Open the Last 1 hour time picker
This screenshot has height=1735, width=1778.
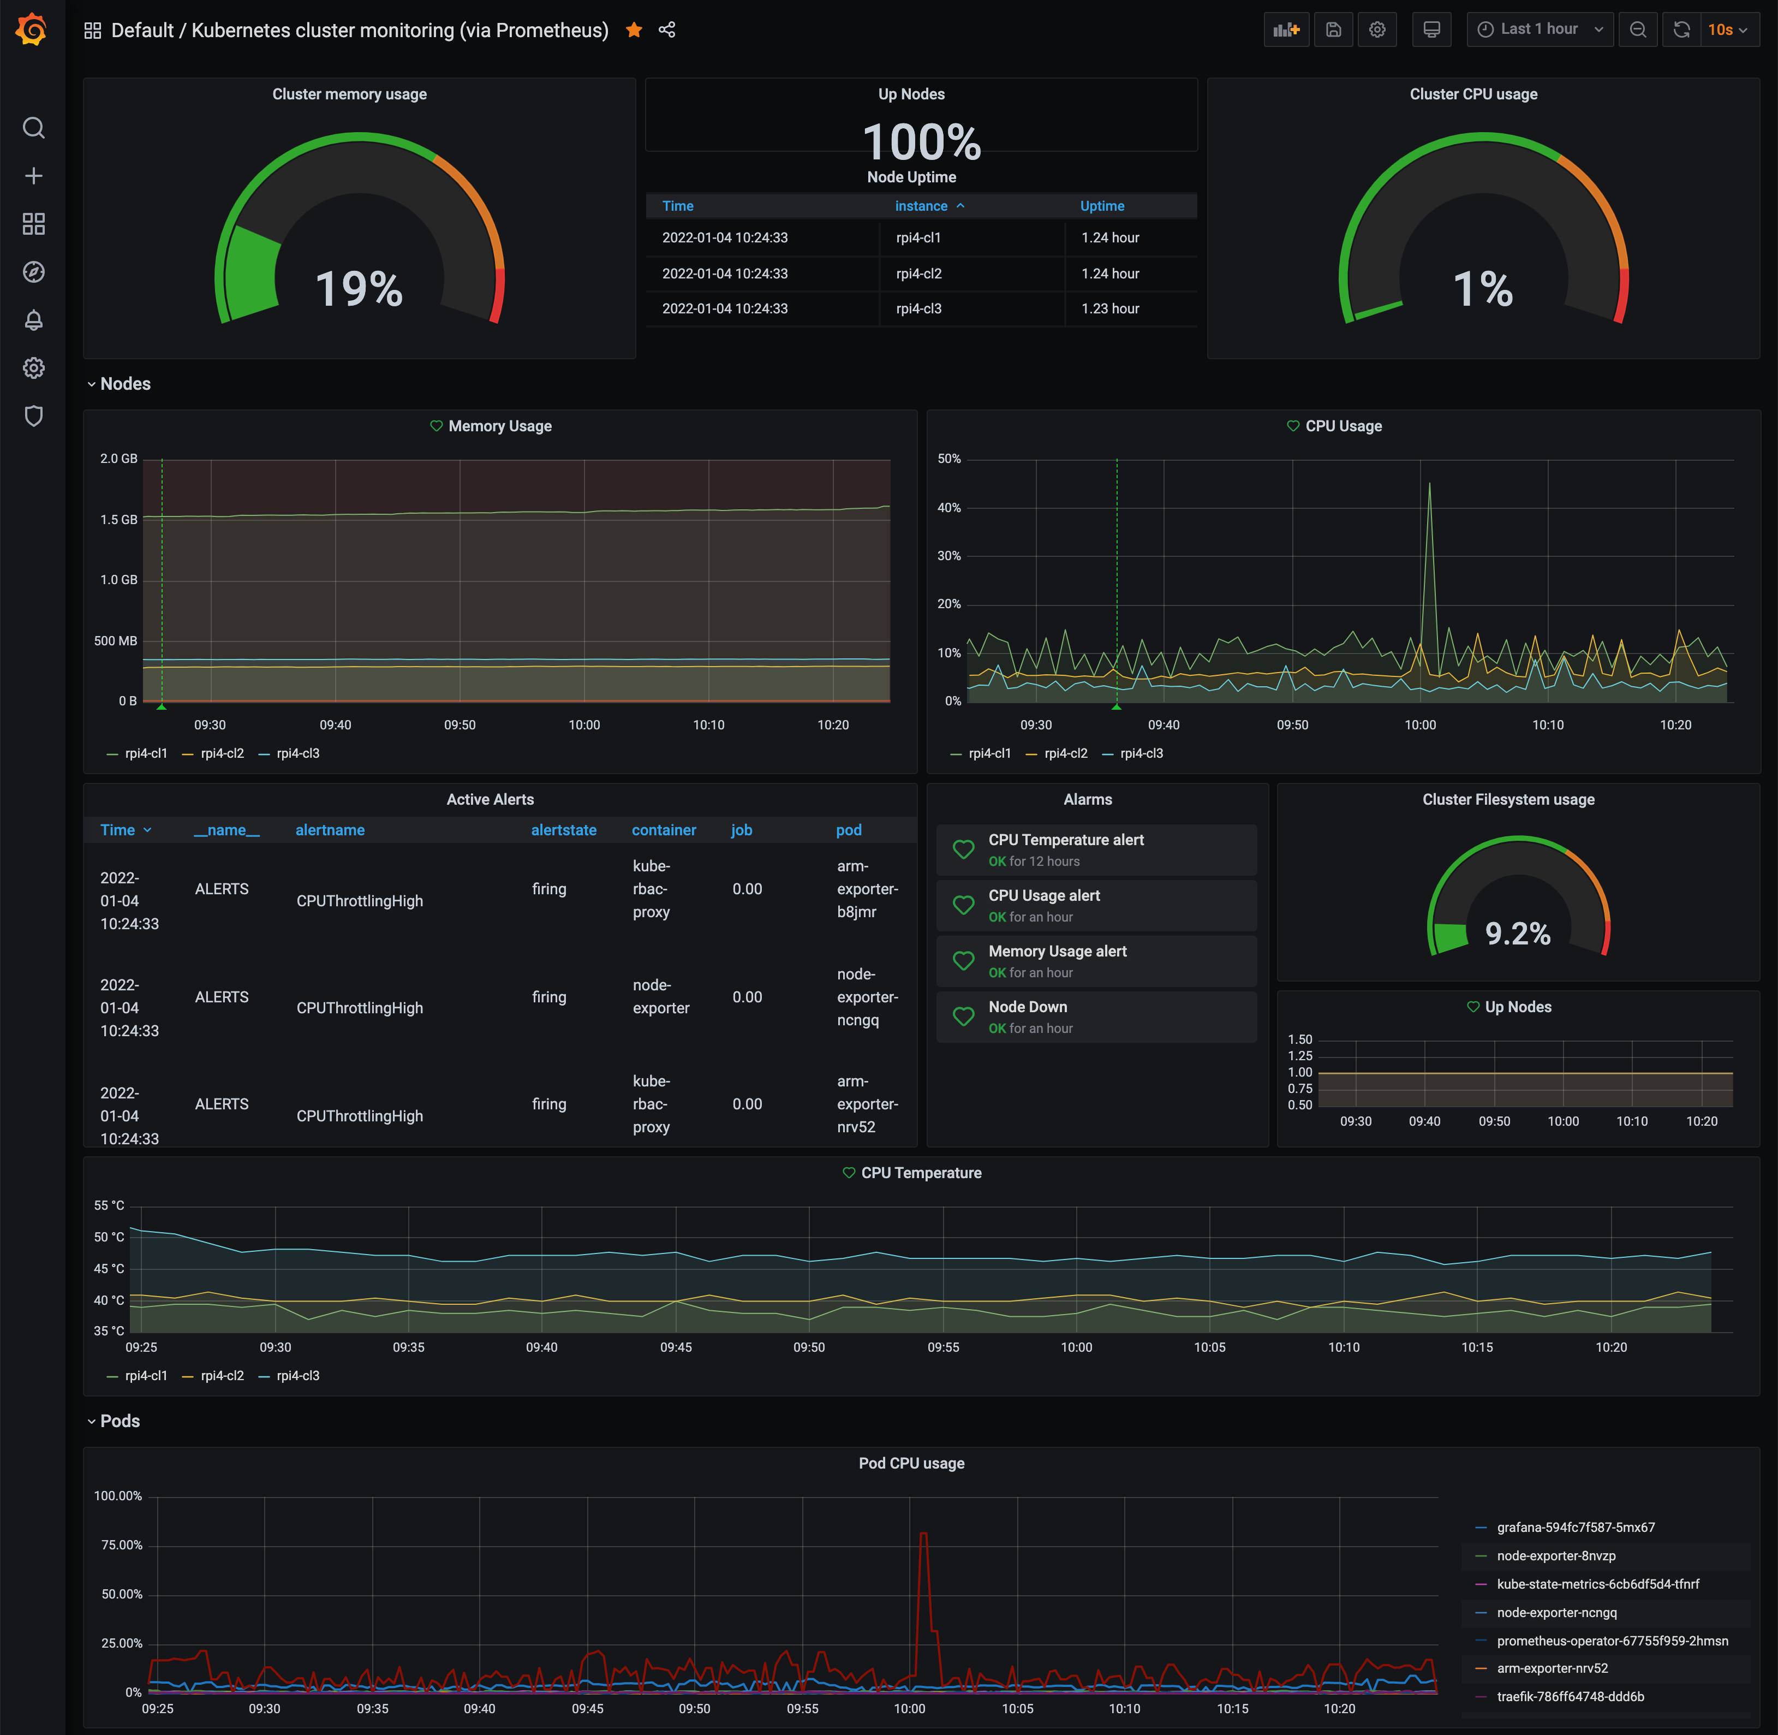coord(1540,30)
